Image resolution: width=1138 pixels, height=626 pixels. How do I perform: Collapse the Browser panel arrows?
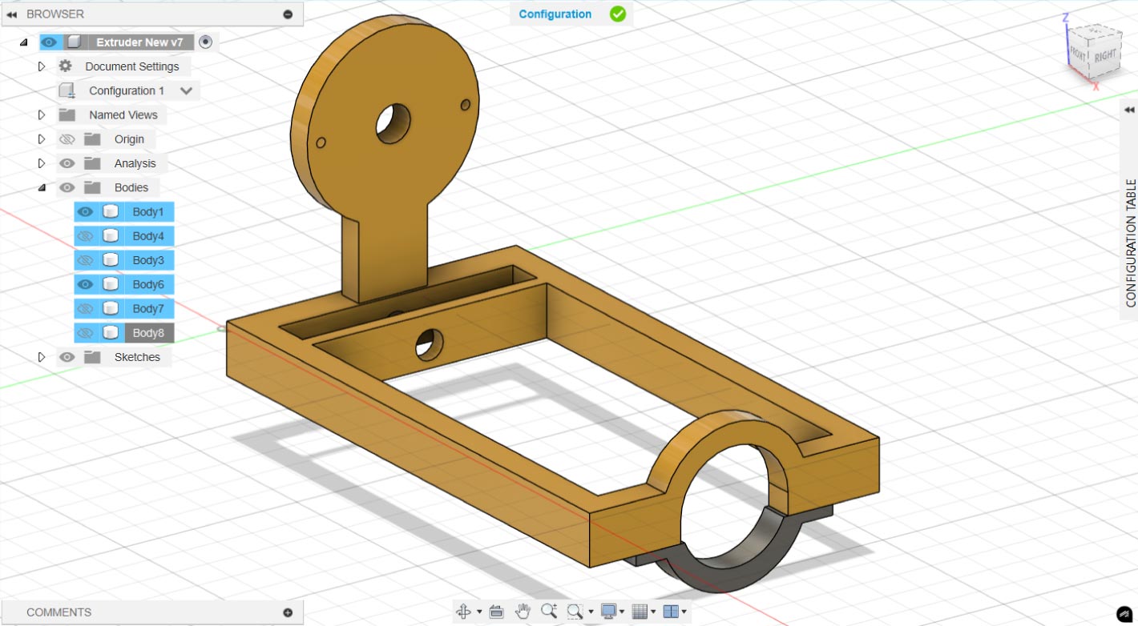point(11,14)
